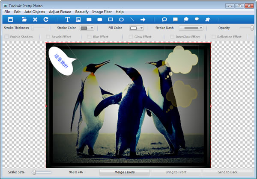This screenshot has height=179, width=257.
Task: Select the Ellipse shape tool
Action: 121,20
